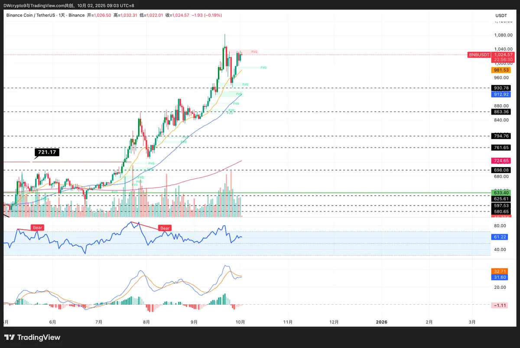This screenshot has width=520, height=348.
Task: Select the 8月 time axis label
Action: coord(146,322)
